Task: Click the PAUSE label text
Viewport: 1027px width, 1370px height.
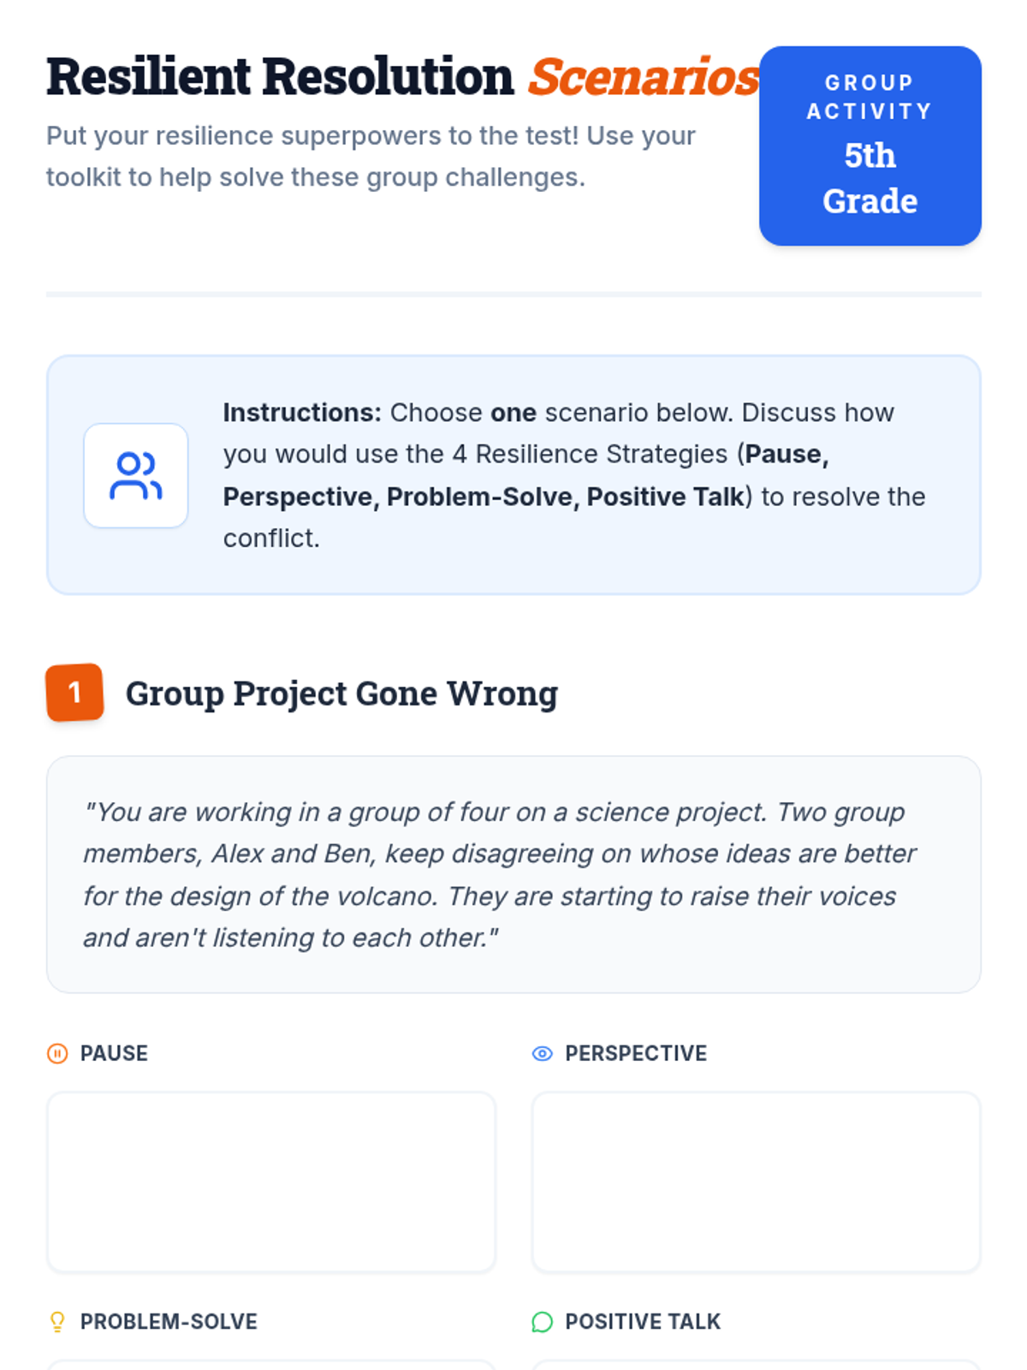Action: click(x=114, y=1053)
